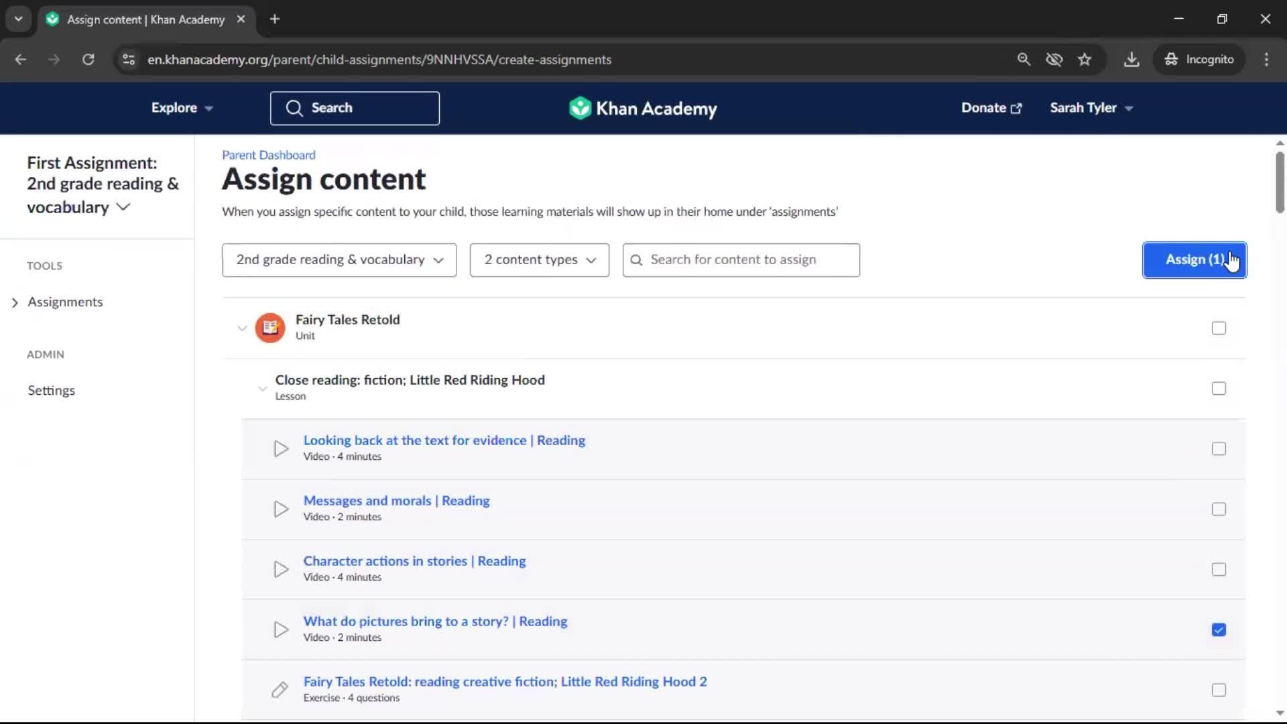Click the Fairy Tales Retold unit title
Viewport: 1287px width, 724px height.
pos(347,320)
